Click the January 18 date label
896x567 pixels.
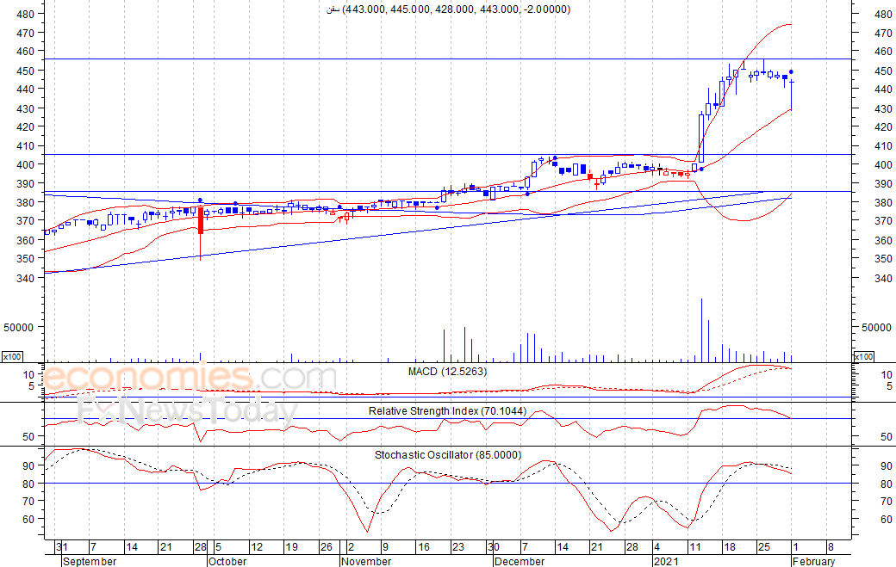(729, 547)
